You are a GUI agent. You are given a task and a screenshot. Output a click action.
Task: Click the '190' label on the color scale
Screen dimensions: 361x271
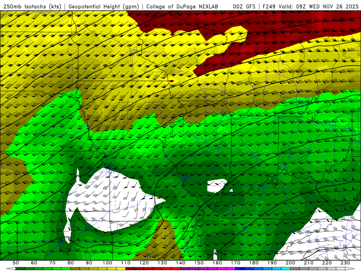272,263
